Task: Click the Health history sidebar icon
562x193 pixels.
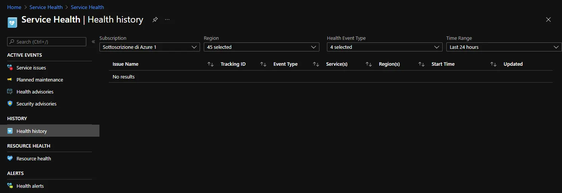Action: tap(10, 131)
